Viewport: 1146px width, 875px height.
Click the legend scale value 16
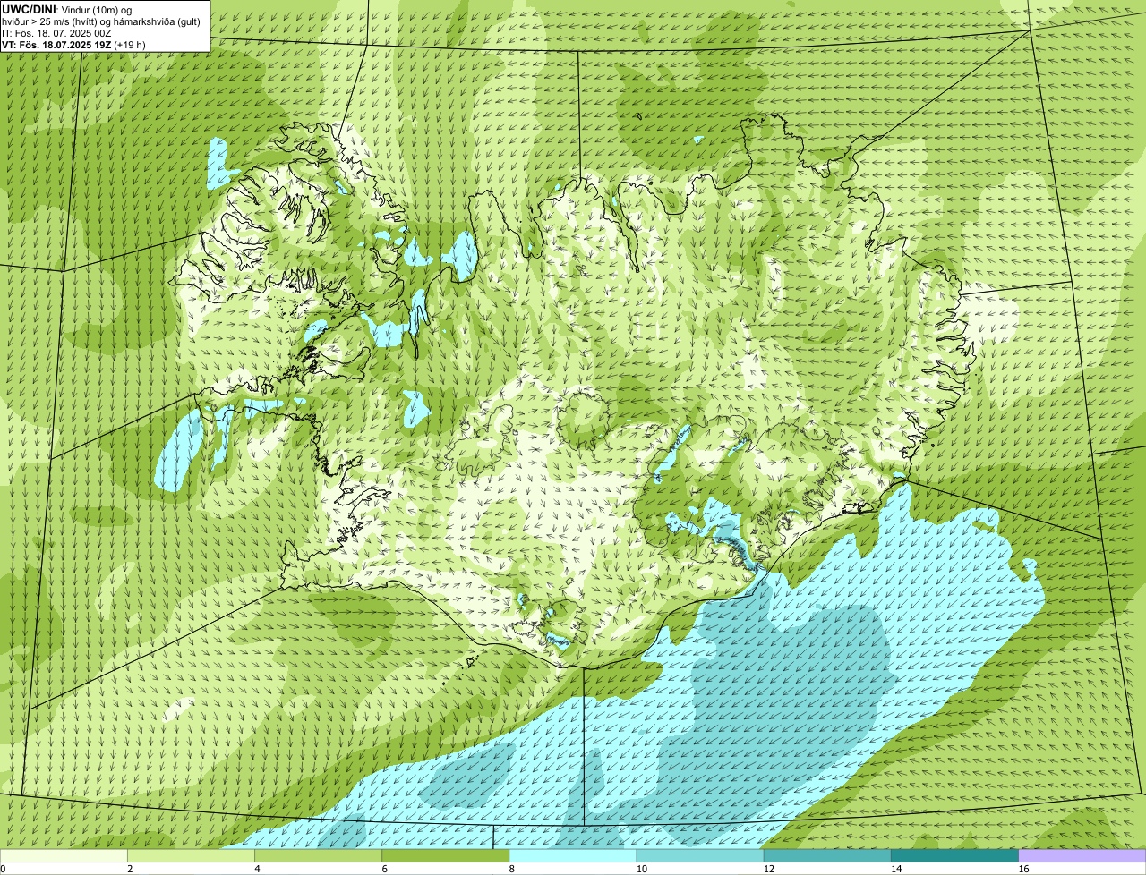(x=1023, y=869)
